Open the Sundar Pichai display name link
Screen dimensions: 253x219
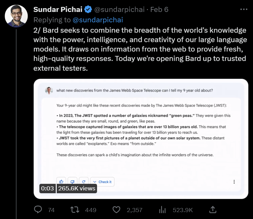[x=58, y=9]
